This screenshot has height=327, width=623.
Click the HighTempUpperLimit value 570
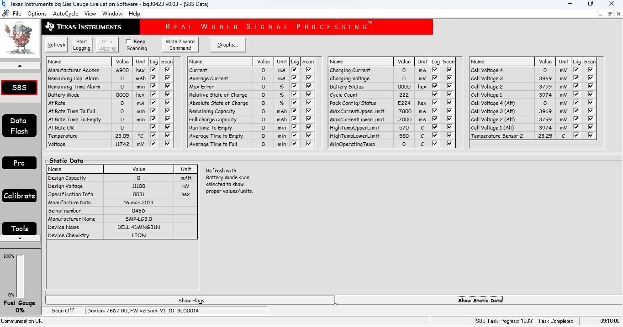point(404,128)
